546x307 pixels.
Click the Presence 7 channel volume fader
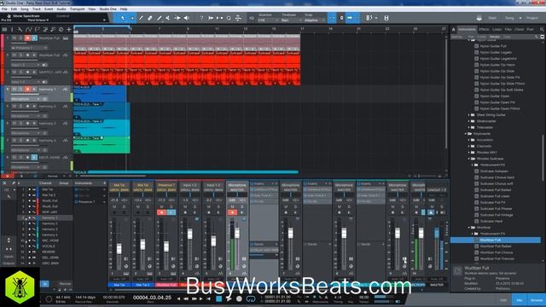166,246
